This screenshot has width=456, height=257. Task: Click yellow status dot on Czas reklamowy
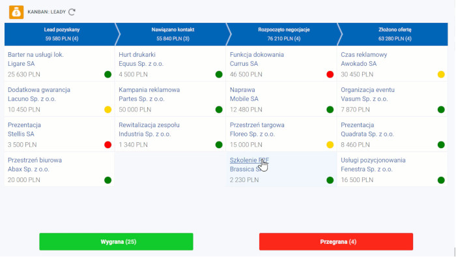pos(441,74)
